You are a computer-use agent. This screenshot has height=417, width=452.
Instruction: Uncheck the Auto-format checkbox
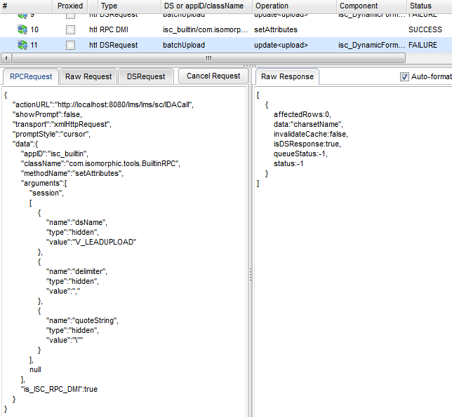[404, 76]
